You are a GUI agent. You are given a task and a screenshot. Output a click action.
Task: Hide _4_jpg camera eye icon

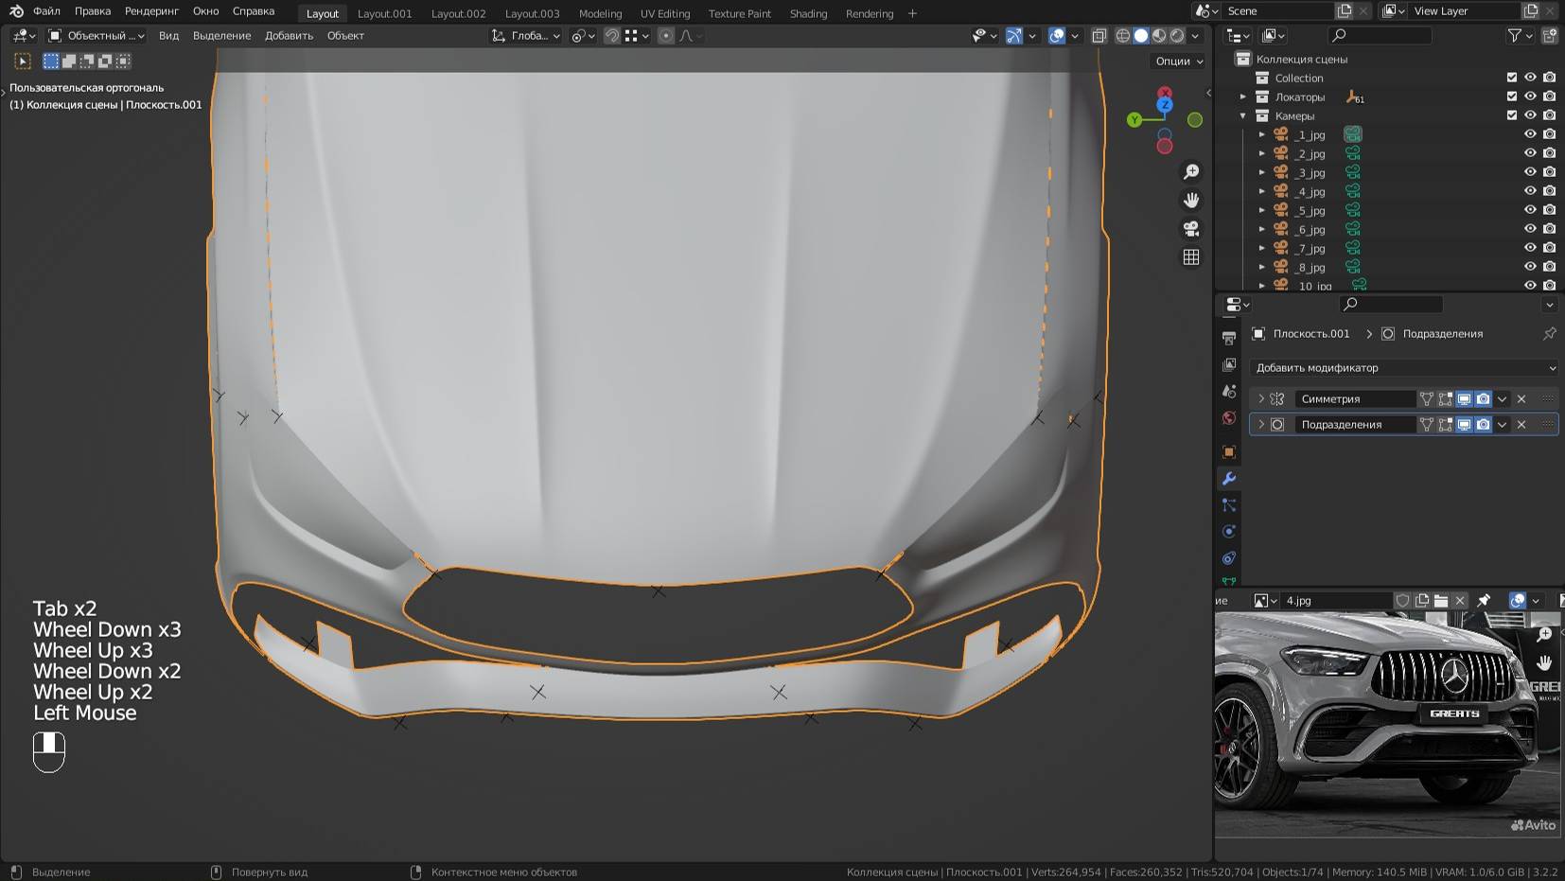tap(1530, 191)
